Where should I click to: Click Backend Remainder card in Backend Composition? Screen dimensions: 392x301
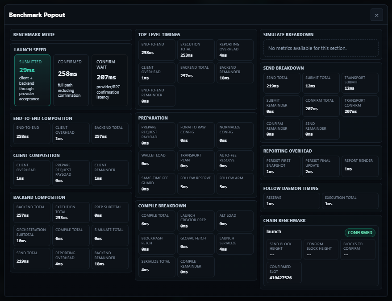(x=110, y=259)
